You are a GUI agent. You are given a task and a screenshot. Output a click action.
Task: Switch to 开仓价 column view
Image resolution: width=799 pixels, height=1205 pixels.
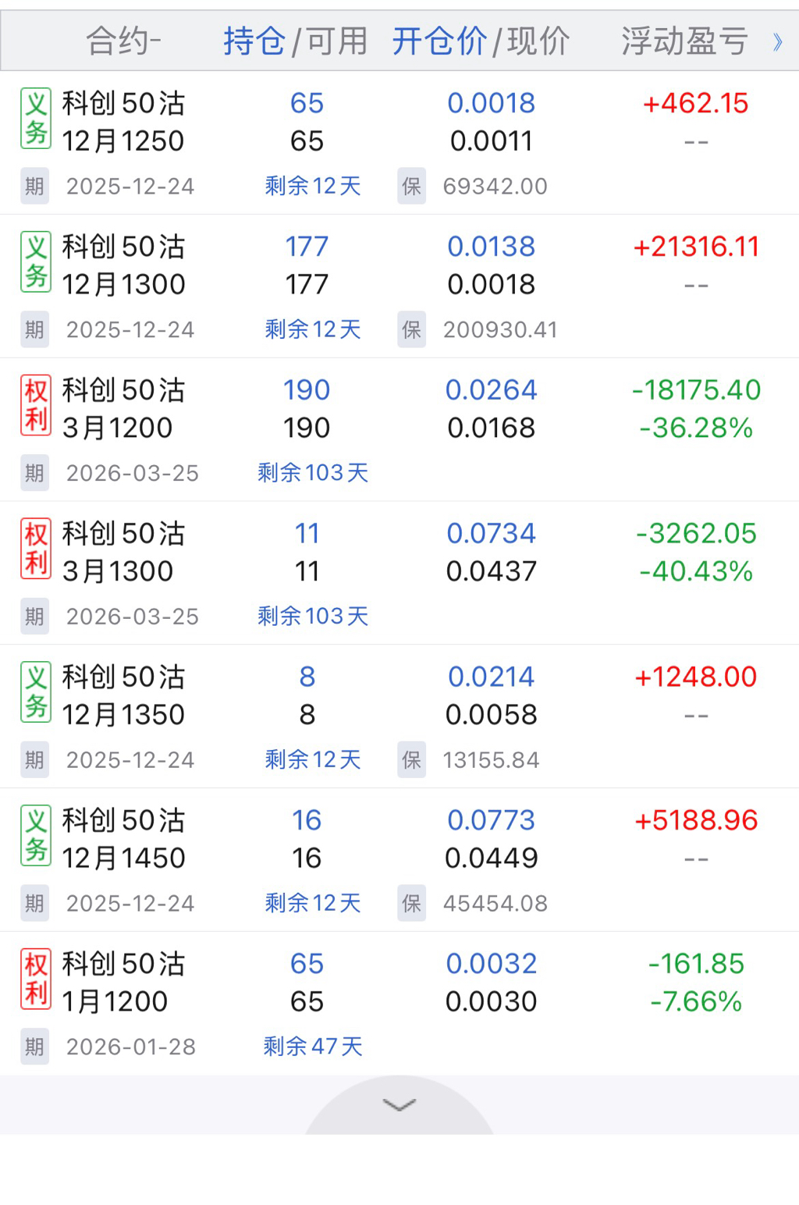point(439,41)
